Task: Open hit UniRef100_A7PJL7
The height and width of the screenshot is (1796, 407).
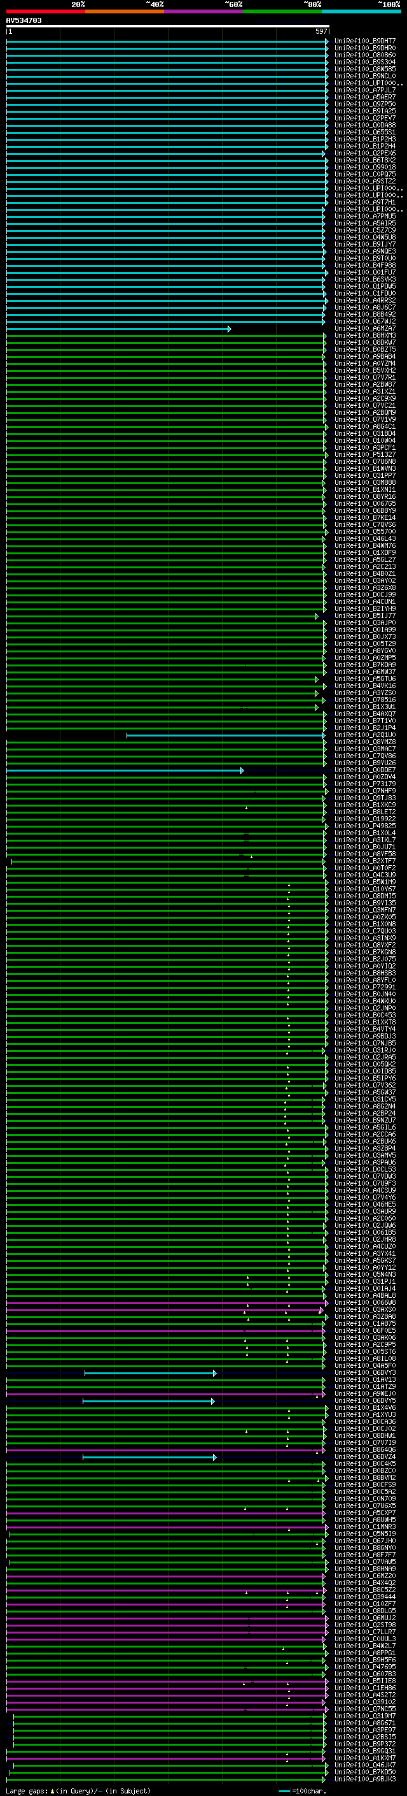Action: [x=365, y=90]
